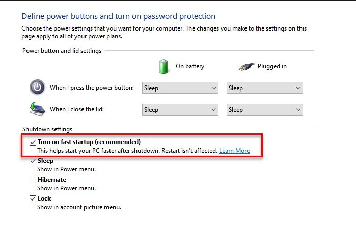Click the Define power buttons page heading
The image size is (356, 229).
[x=119, y=16]
